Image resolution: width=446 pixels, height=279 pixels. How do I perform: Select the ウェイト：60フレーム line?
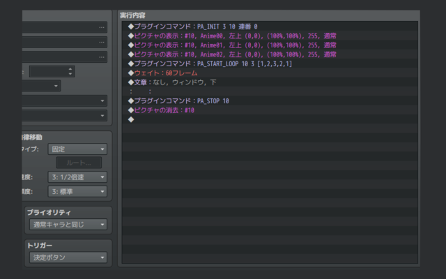tap(270, 73)
